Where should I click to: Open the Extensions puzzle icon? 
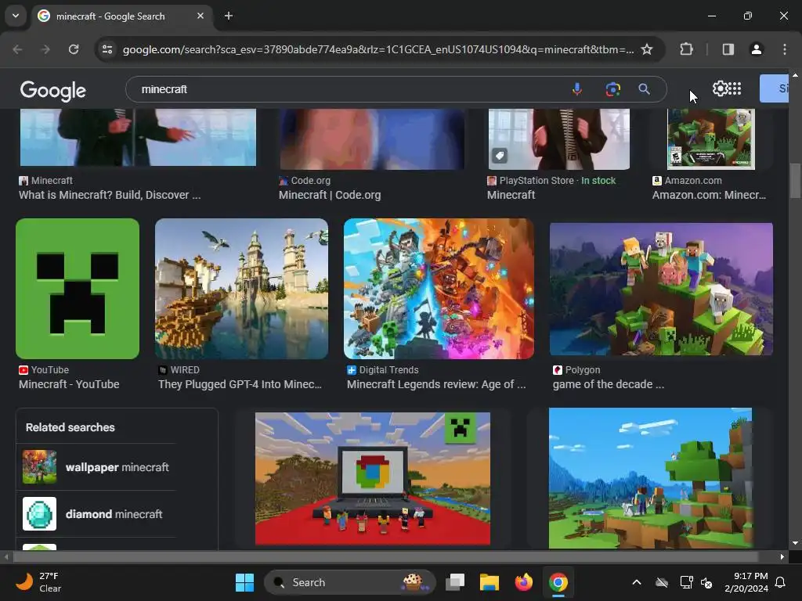point(686,49)
